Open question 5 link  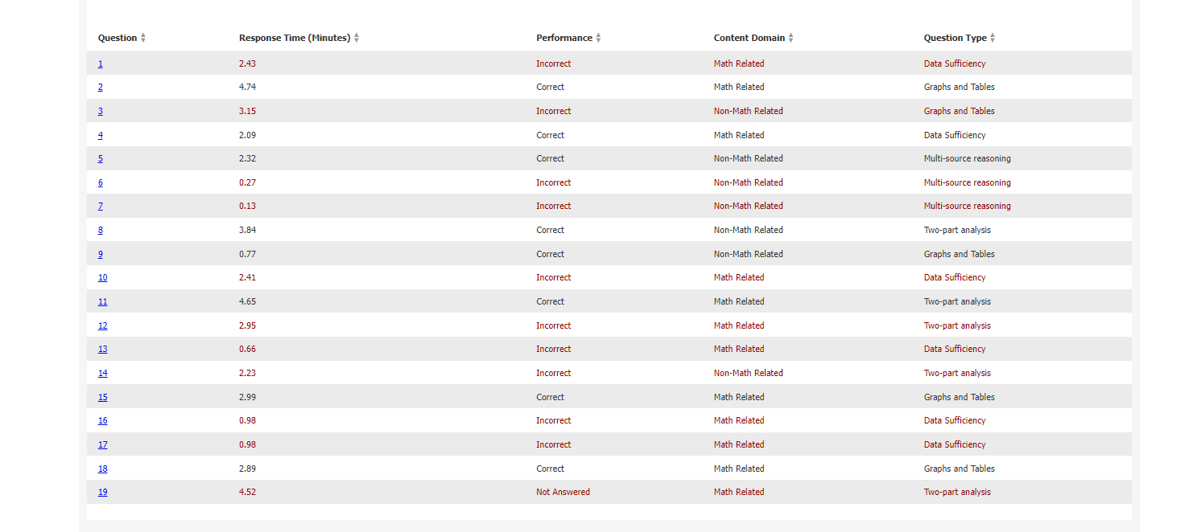[x=101, y=158]
